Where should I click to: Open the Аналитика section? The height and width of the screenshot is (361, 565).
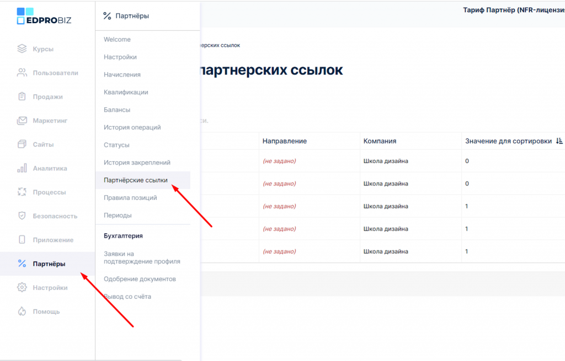50,168
